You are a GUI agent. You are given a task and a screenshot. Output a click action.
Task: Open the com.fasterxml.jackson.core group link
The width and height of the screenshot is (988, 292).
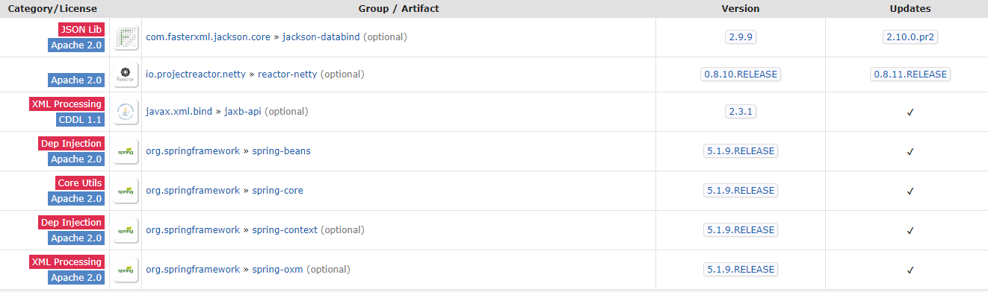(208, 36)
